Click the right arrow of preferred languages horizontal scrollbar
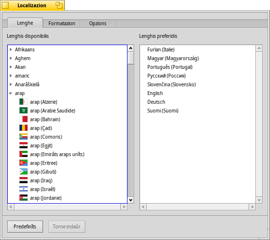Image resolution: width=270 pixels, height=240 pixels. [x=252, y=207]
